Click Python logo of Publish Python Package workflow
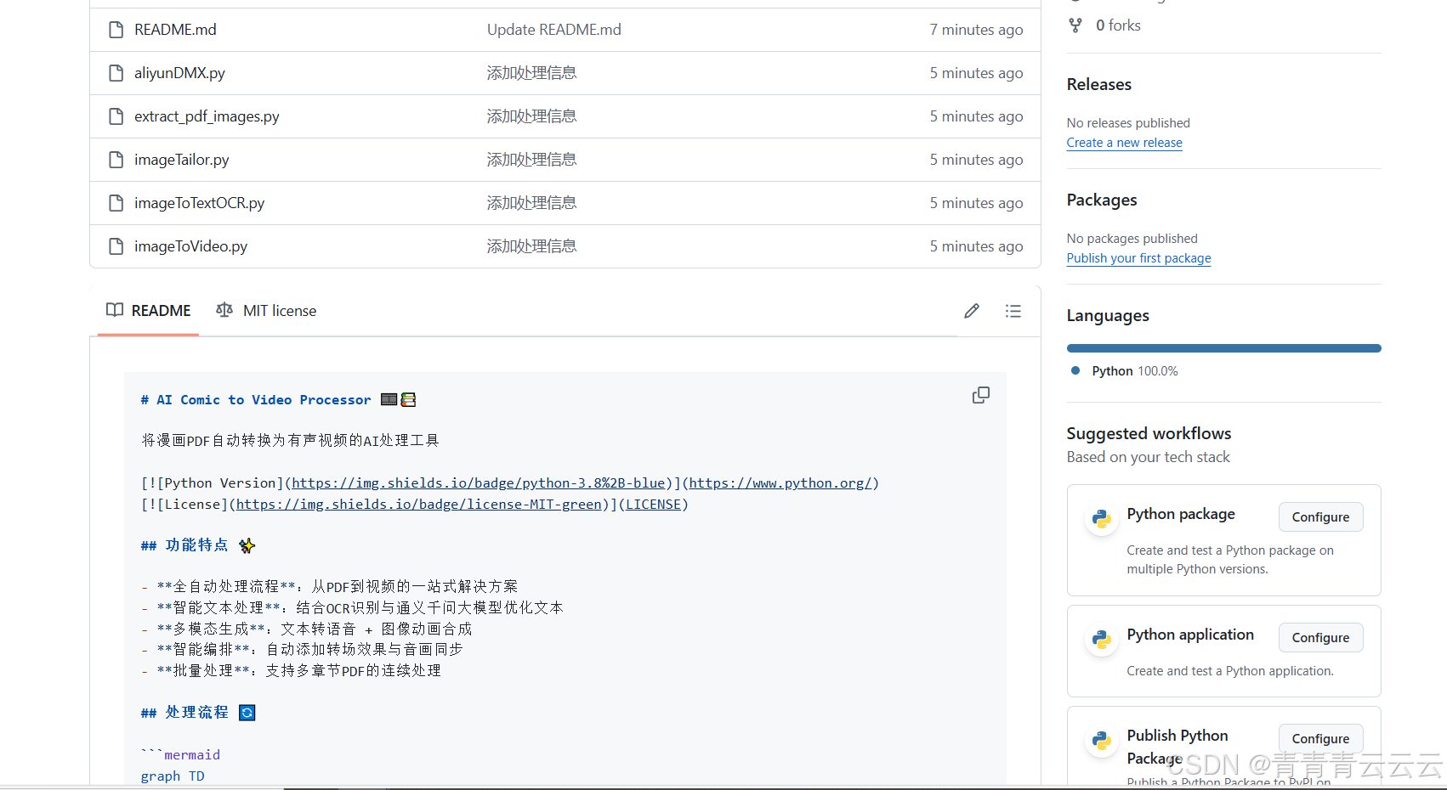Screen dimensions: 1447x790 click(1102, 740)
